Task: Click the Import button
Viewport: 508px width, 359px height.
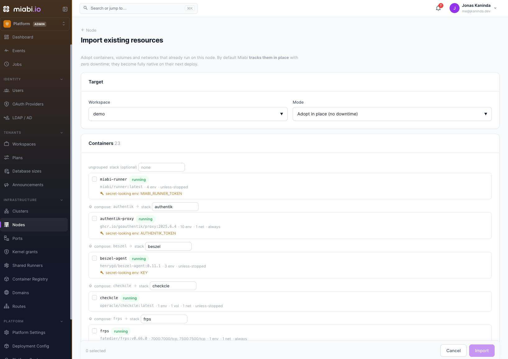Action: pos(482,351)
